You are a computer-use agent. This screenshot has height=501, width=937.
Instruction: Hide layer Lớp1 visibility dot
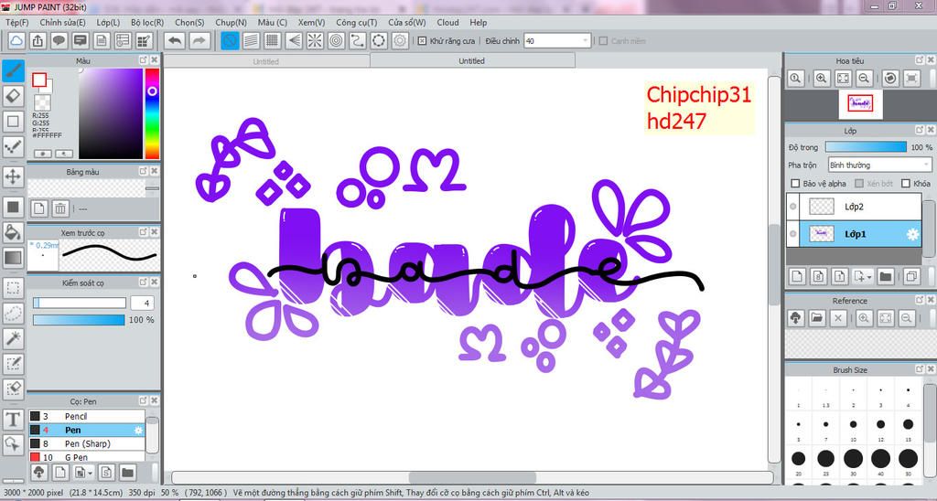pos(793,234)
